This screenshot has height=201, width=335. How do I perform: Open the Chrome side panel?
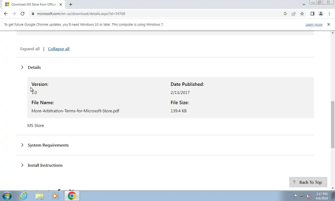point(312,14)
